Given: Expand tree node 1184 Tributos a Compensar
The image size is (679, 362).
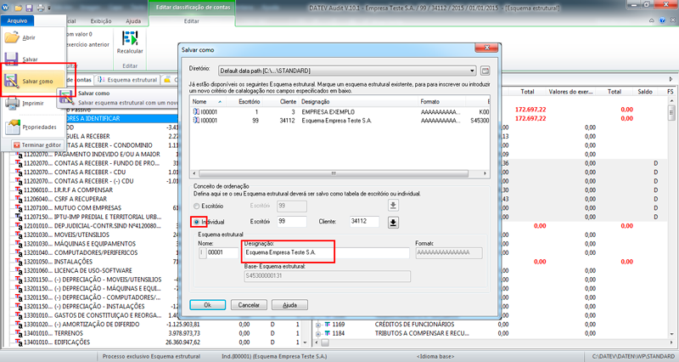Looking at the screenshot, I should tap(318, 334).
